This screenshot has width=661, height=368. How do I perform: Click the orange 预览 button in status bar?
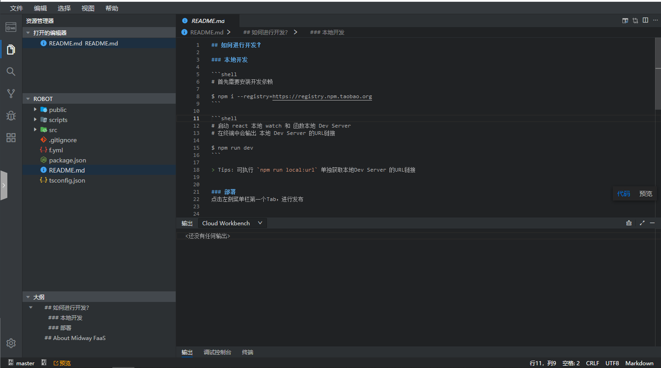62,363
